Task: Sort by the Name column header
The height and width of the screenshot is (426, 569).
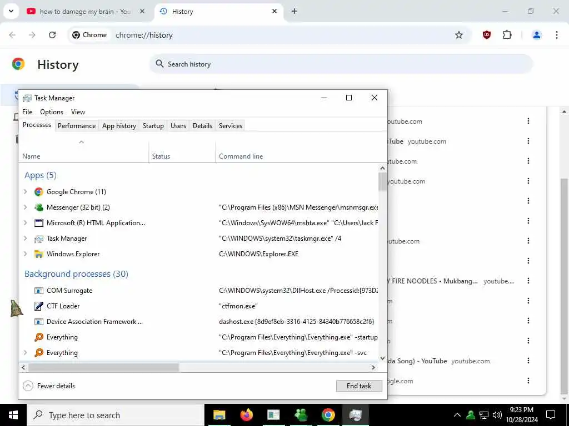Action: tap(83, 151)
